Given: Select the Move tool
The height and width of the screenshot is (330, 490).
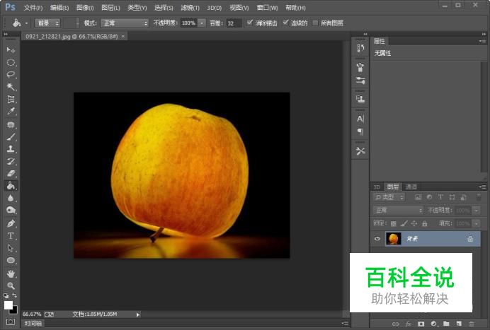Looking at the screenshot, I should tap(11, 50).
